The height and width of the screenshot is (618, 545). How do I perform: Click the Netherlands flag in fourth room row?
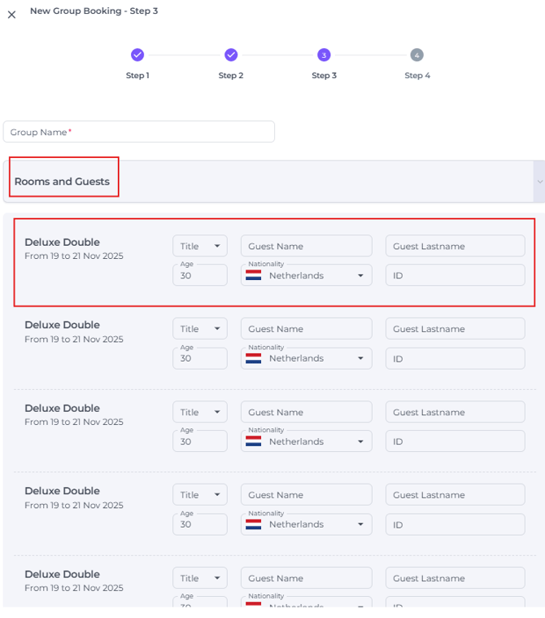click(254, 524)
